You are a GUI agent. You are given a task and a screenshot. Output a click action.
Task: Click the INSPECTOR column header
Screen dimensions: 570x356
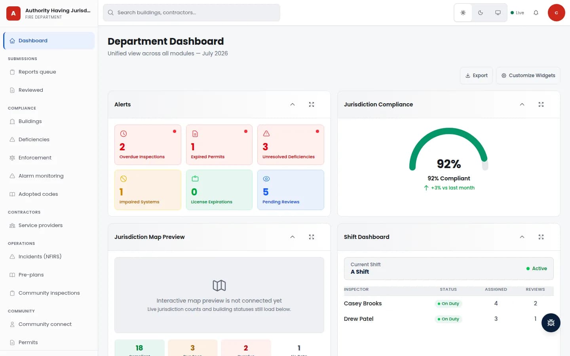(x=356, y=290)
